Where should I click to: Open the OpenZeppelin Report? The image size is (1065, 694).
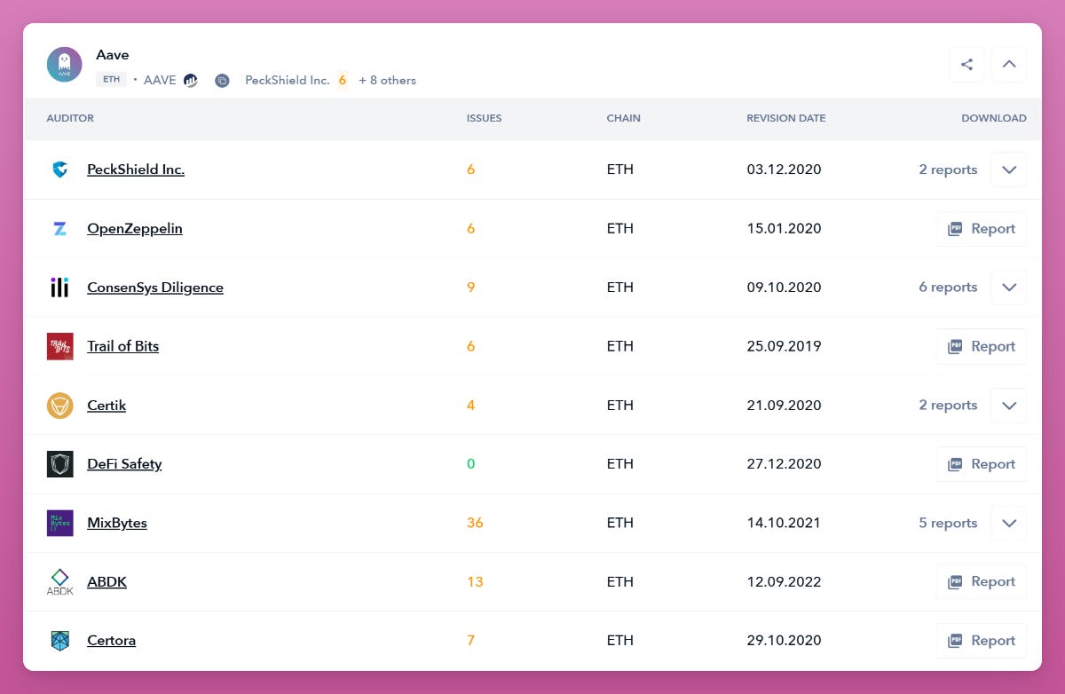coord(981,228)
